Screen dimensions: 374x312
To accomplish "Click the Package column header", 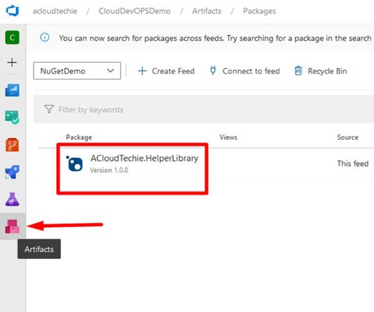I will pyautogui.click(x=79, y=137).
